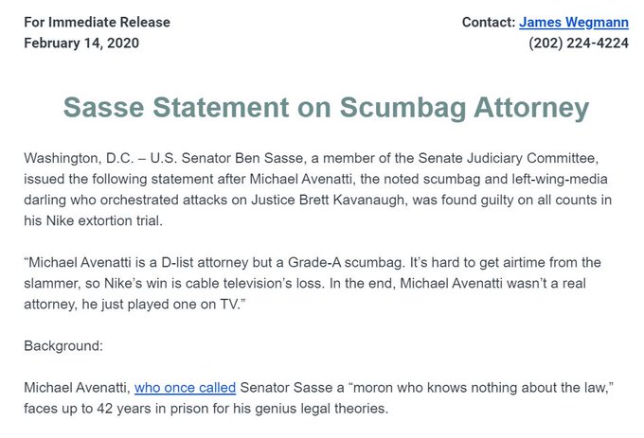644x438 pixels.
Task: Click the words "Senate Judiciary Committee"
Action: coord(508,158)
